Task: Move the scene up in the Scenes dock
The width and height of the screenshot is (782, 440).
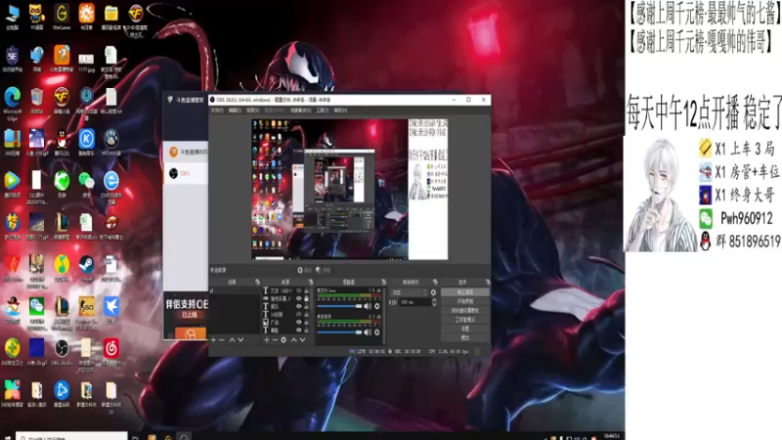Action: click(x=232, y=339)
